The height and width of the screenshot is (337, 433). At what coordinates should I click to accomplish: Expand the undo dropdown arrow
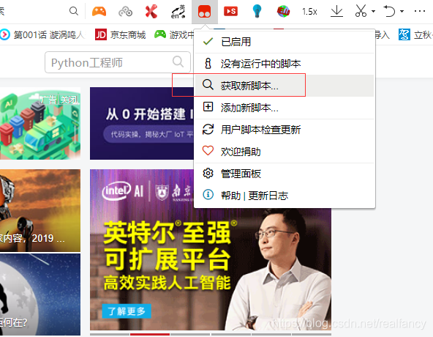tap(402, 11)
